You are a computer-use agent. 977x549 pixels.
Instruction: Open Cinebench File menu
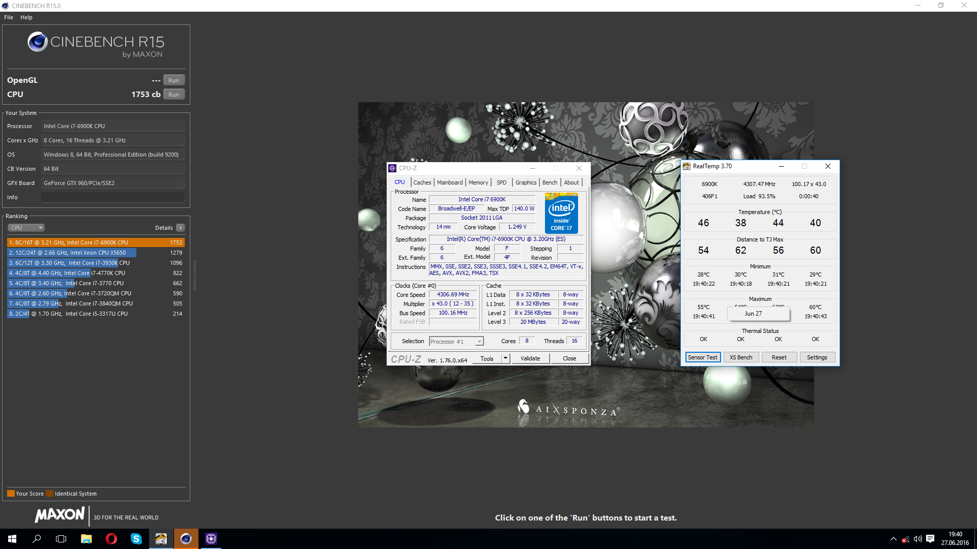pyautogui.click(x=9, y=17)
